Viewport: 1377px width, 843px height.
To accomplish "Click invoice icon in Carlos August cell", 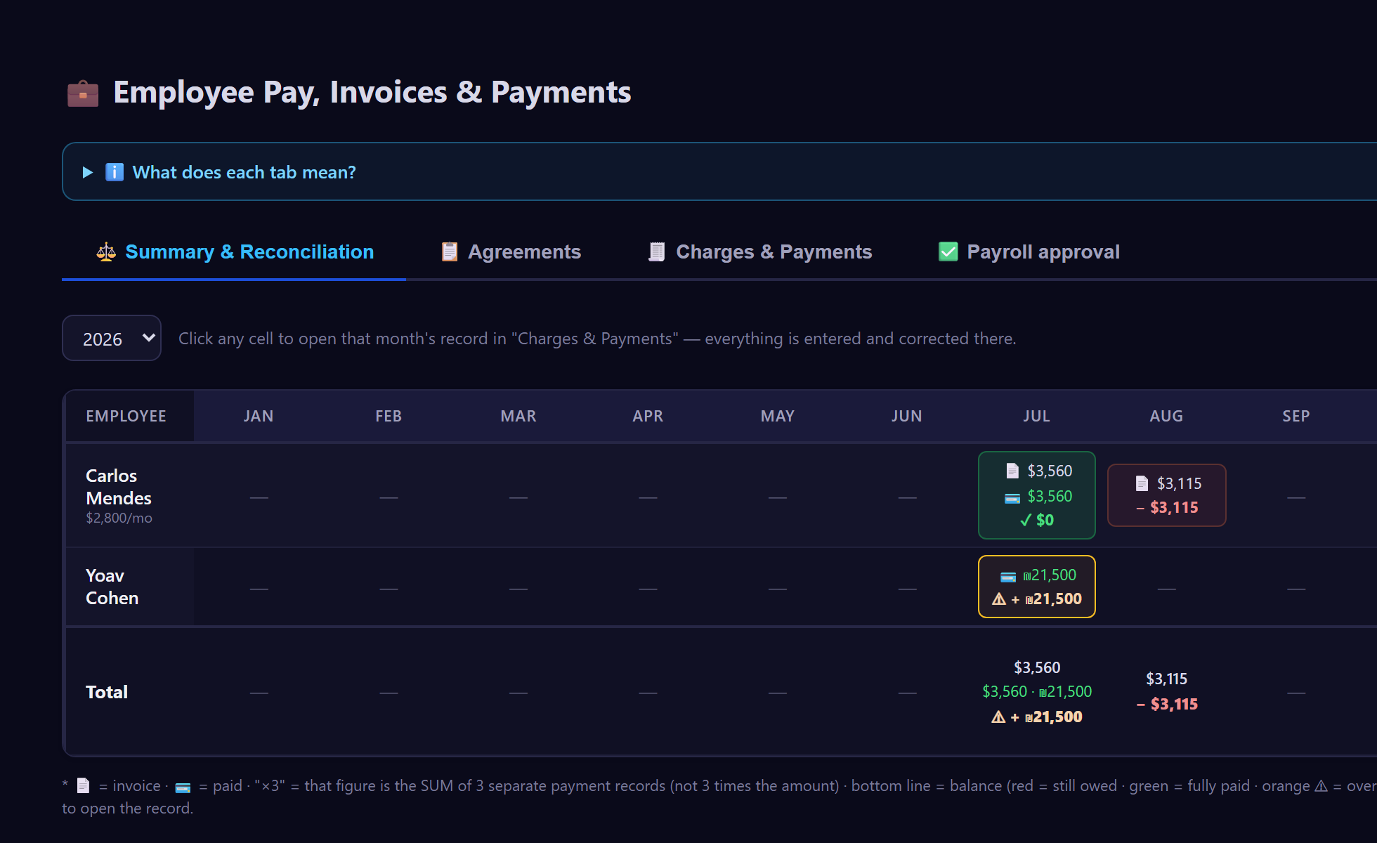I will pyautogui.click(x=1142, y=483).
